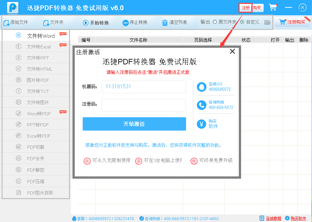Image resolution: width=312 pixels, height=222 pixels.
Task: Click the 注册购买 button with cart
Action: coord(292,22)
